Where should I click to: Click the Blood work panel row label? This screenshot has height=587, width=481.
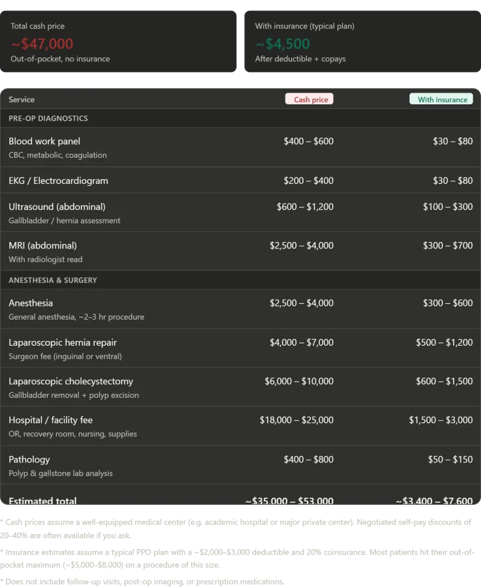[44, 142]
